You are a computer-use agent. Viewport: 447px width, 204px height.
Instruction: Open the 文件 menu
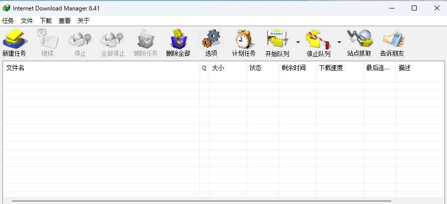27,20
